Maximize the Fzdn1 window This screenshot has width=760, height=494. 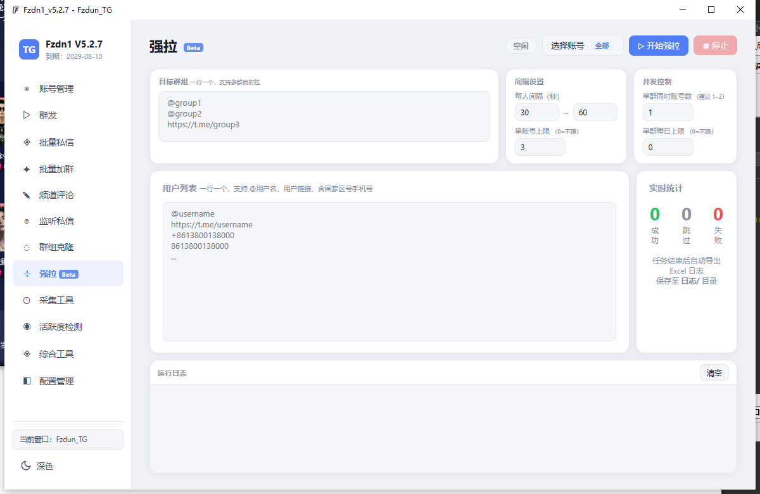711,9
